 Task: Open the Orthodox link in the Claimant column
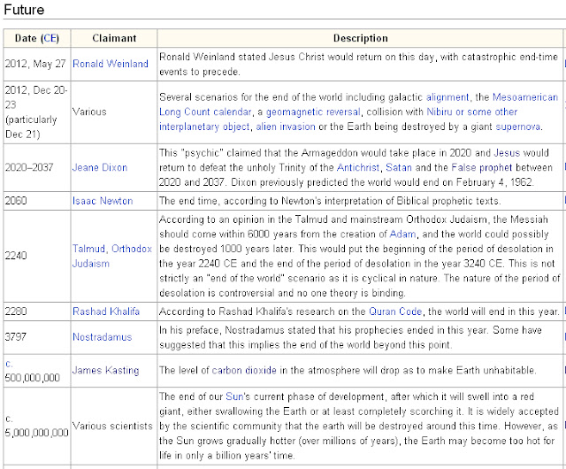click(x=132, y=249)
